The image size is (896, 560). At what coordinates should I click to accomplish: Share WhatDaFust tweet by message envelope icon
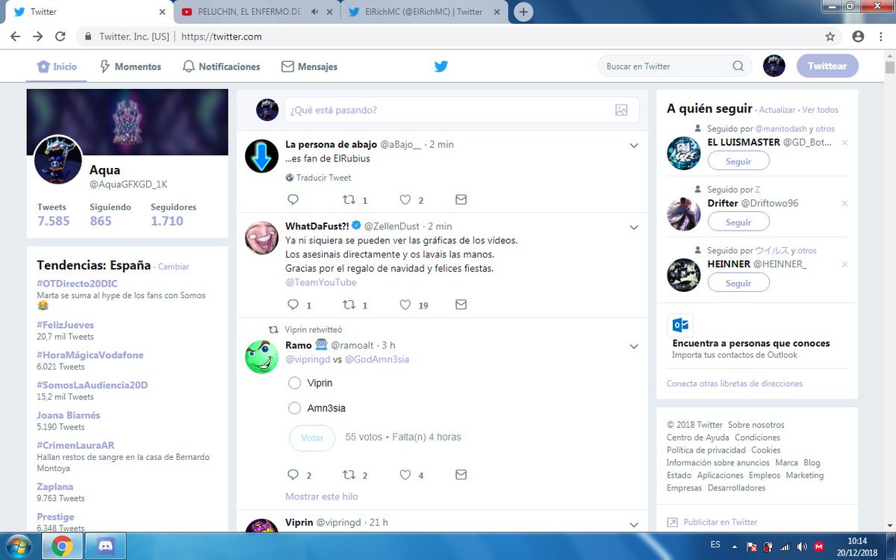click(461, 305)
